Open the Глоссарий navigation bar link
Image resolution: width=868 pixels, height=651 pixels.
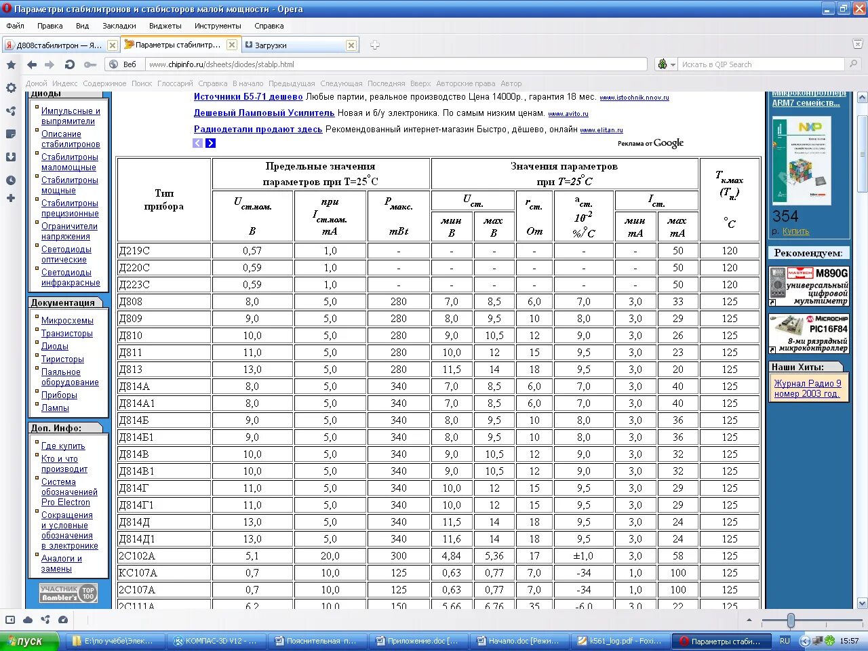coord(175,83)
